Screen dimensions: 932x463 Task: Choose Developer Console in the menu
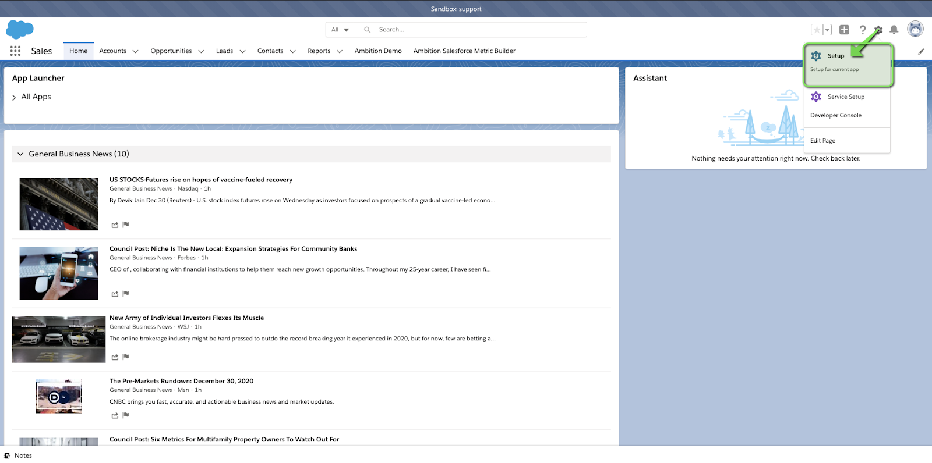click(x=835, y=115)
